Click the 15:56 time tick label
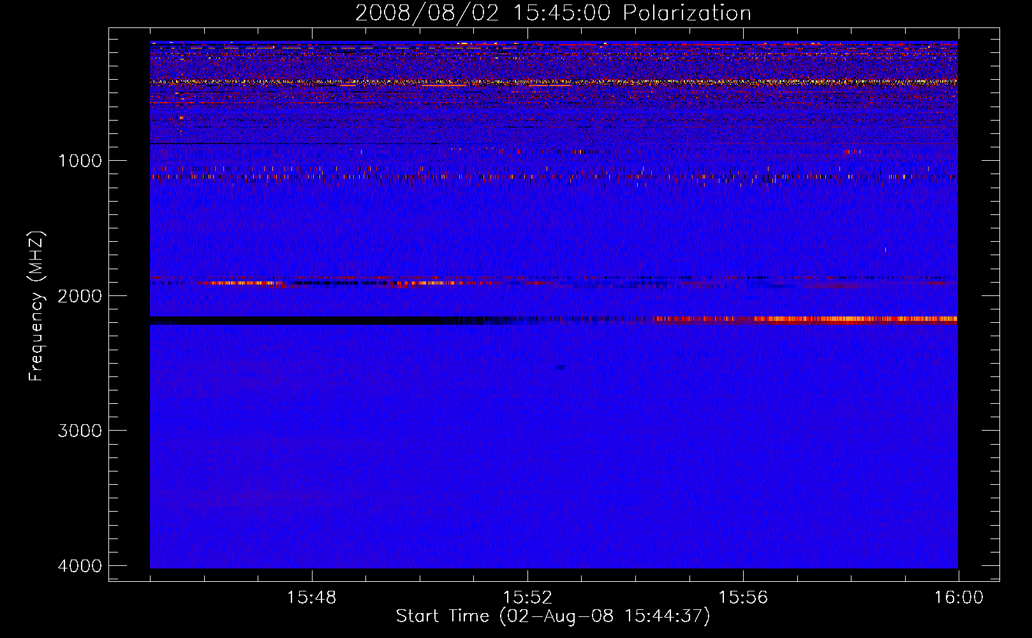The height and width of the screenshot is (638, 1032). [743, 598]
